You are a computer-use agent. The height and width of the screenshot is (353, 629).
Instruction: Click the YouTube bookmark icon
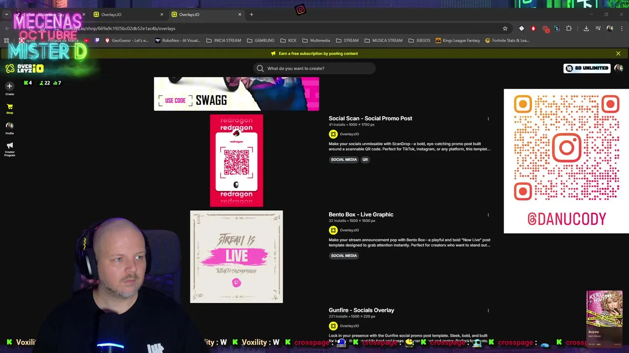point(87,40)
